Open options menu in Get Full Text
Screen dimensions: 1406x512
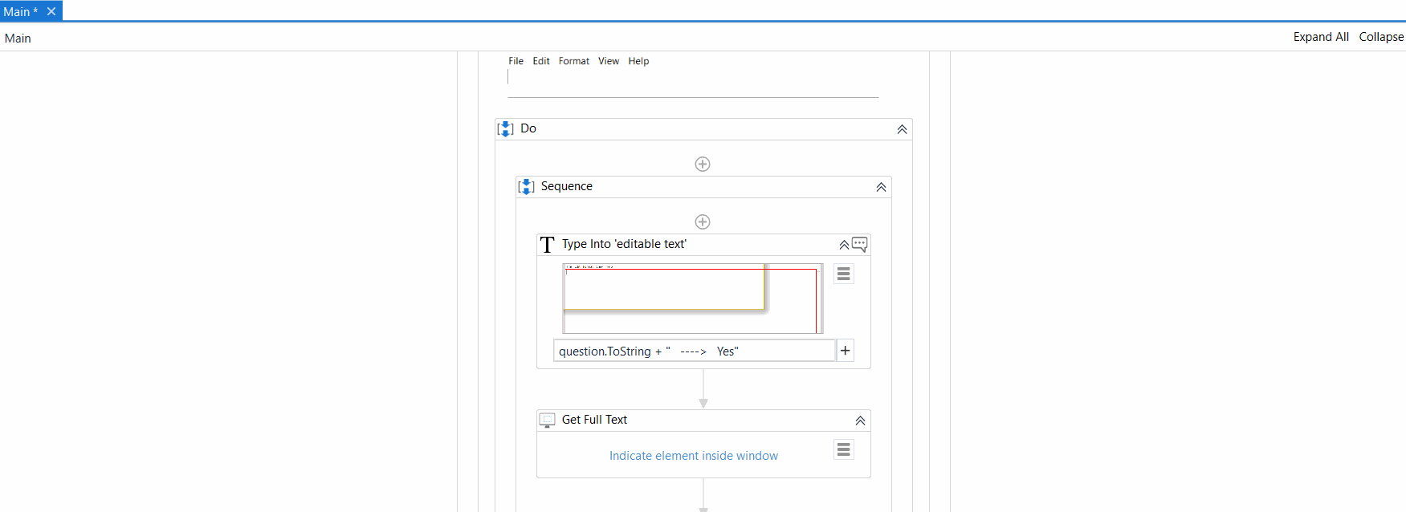click(x=843, y=449)
